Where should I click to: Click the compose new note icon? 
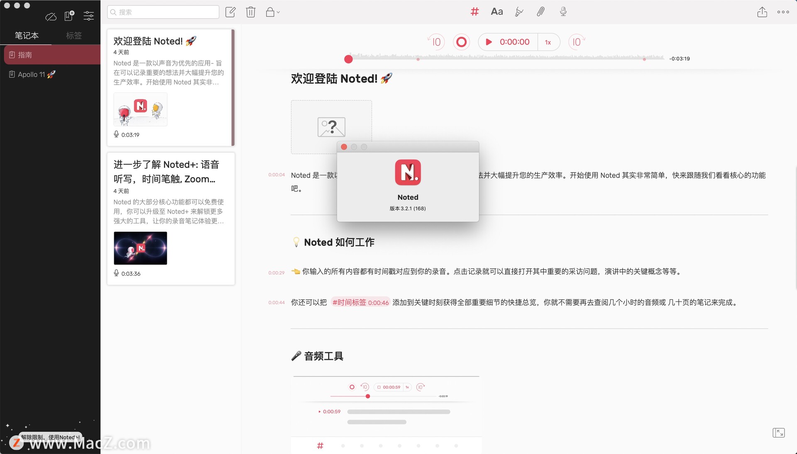coord(230,12)
